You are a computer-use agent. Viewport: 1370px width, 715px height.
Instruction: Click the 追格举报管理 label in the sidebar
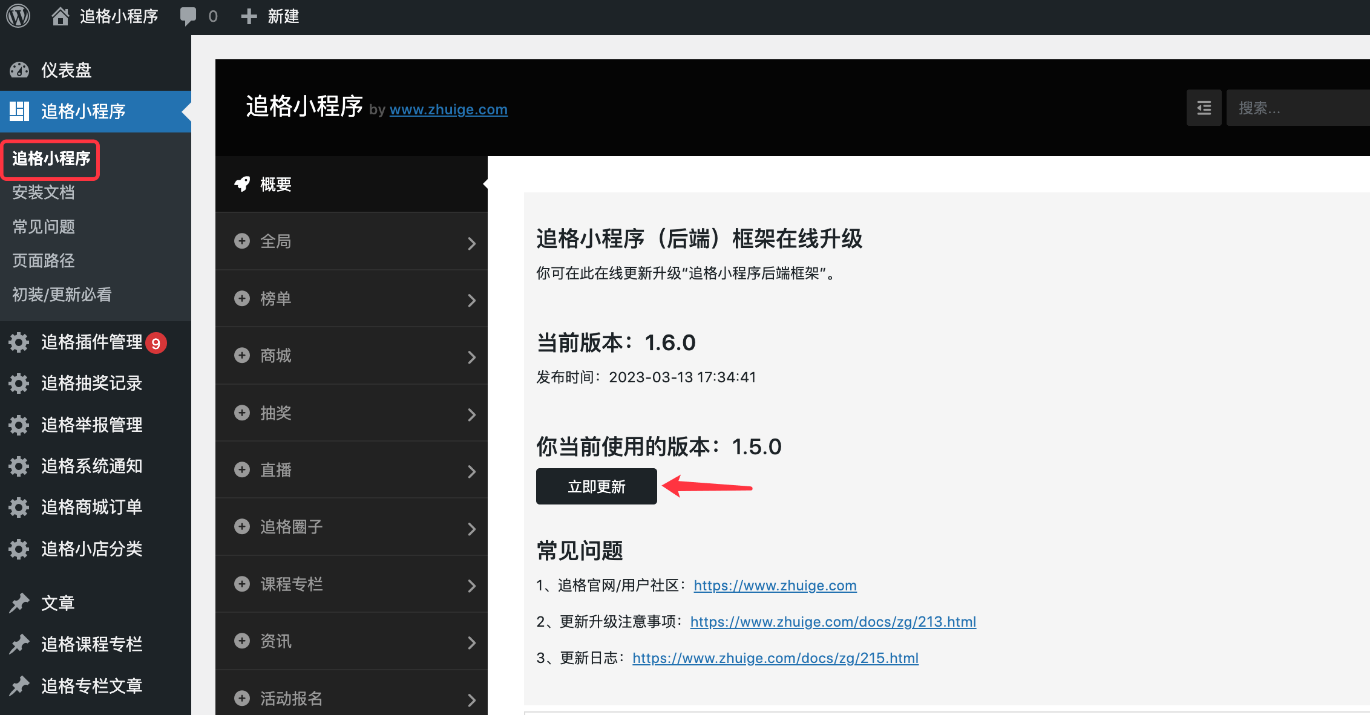click(x=92, y=425)
